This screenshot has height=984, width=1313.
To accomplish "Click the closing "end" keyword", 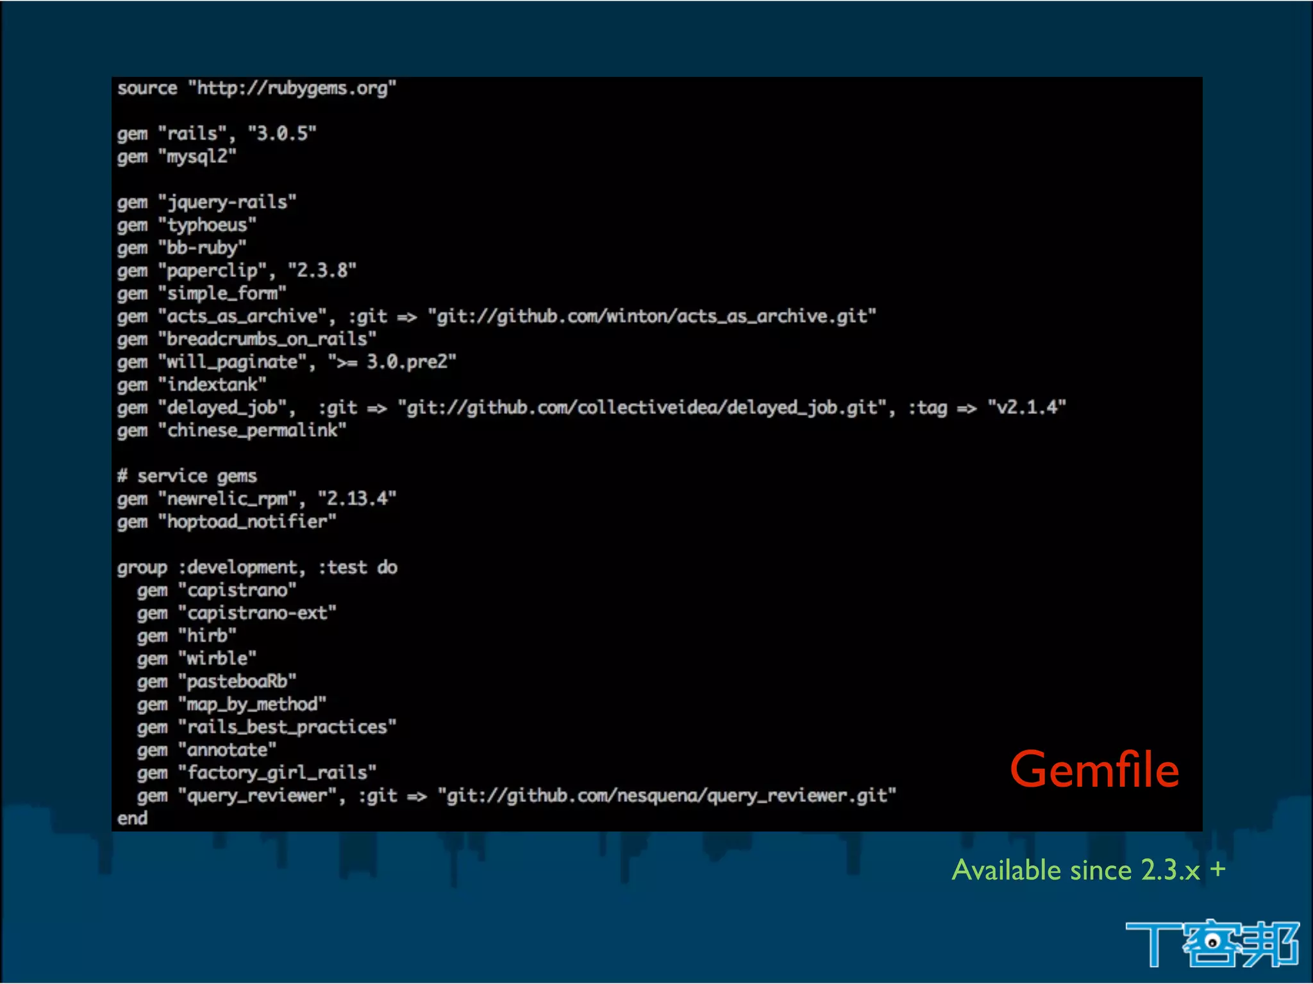I will click(x=132, y=819).
